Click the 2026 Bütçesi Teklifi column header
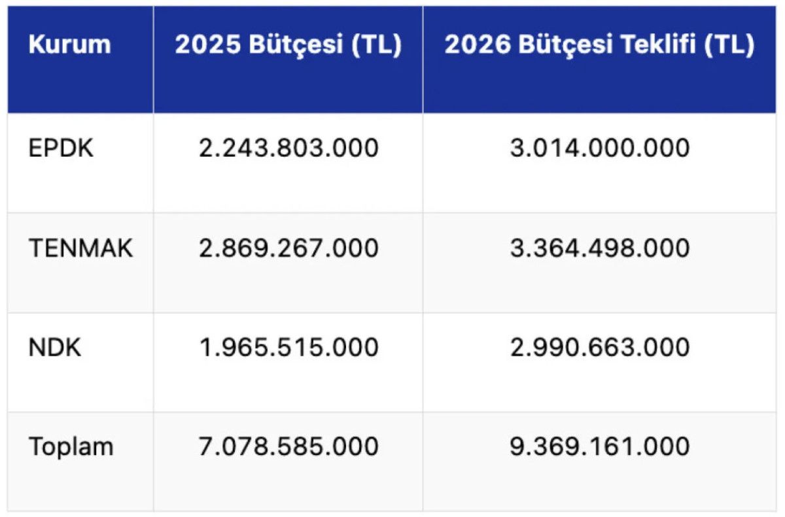785x517 pixels. coord(599,45)
